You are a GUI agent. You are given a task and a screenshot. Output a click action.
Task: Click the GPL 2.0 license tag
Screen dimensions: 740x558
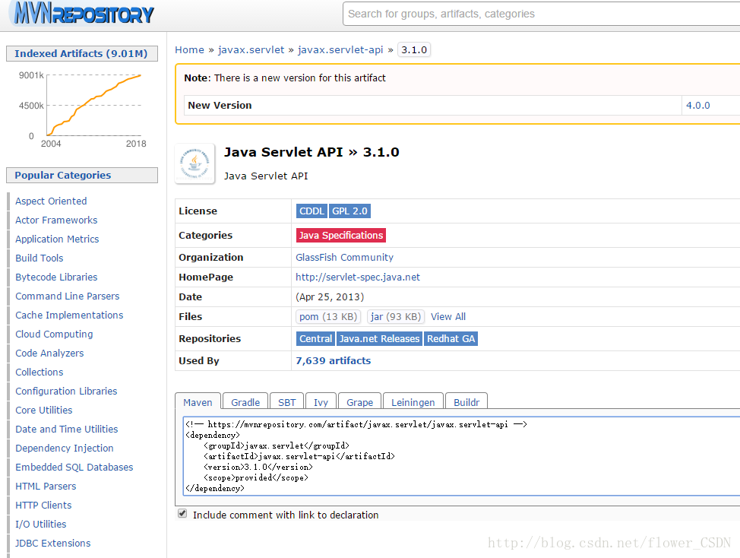click(349, 211)
